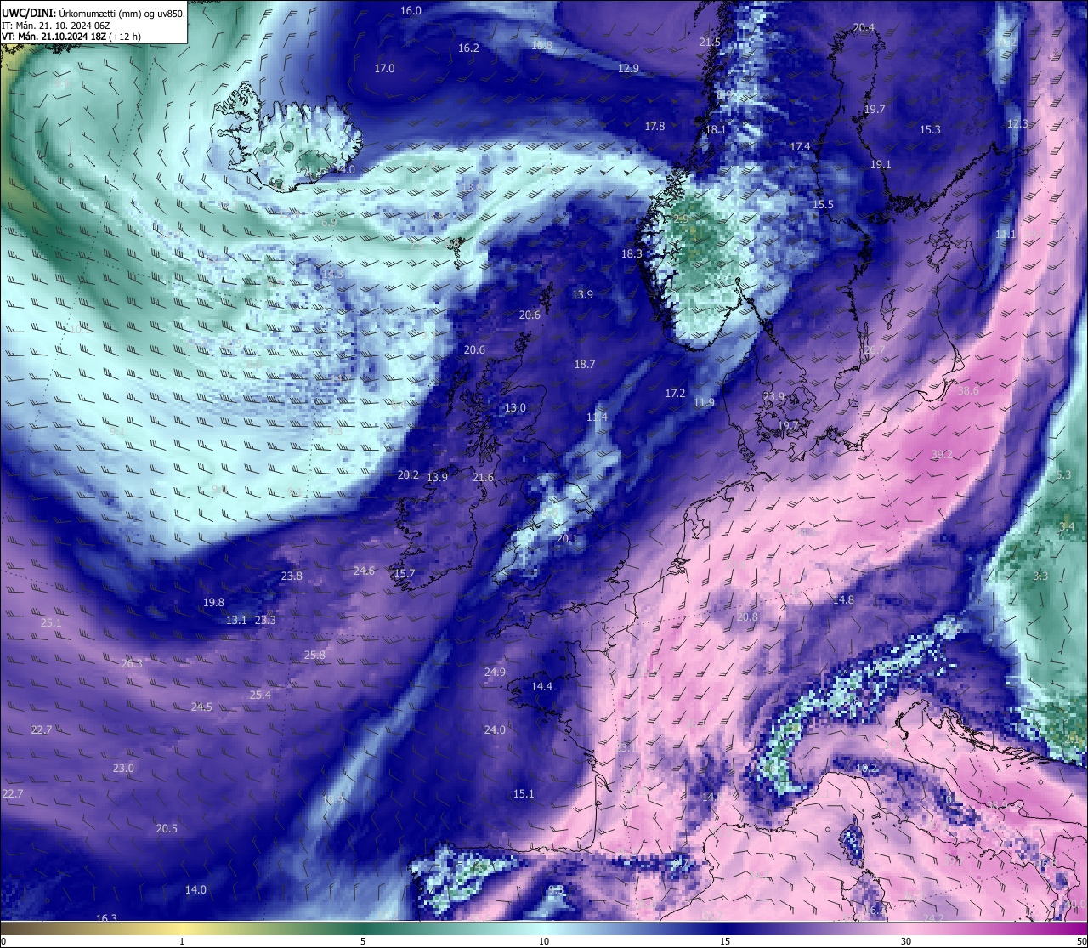Screen dimensions: 1088x948
Task: Click the map value '14.4'
Action: pyautogui.click(x=541, y=686)
